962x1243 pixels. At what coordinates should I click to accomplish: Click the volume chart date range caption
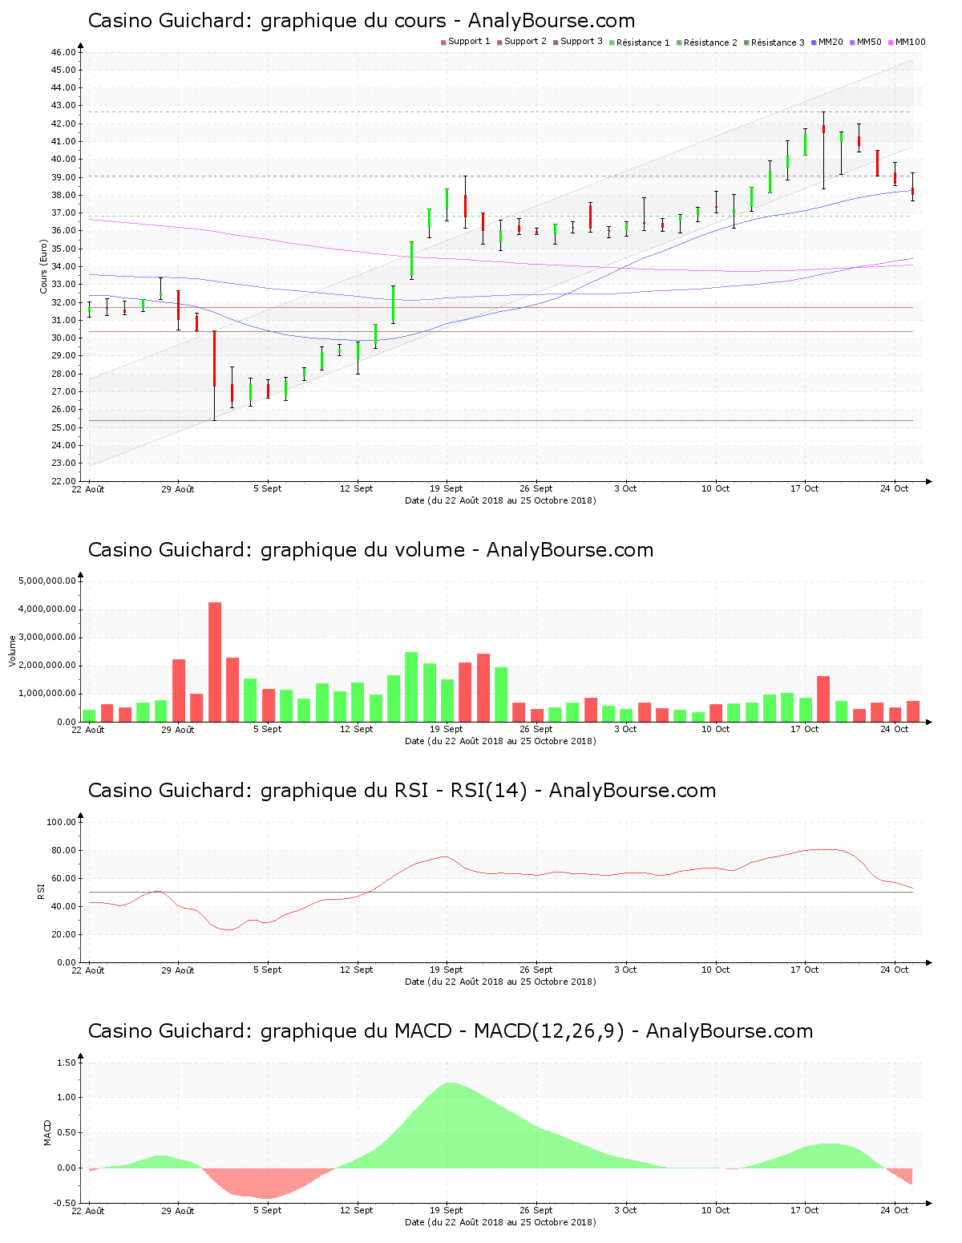click(500, 741)
